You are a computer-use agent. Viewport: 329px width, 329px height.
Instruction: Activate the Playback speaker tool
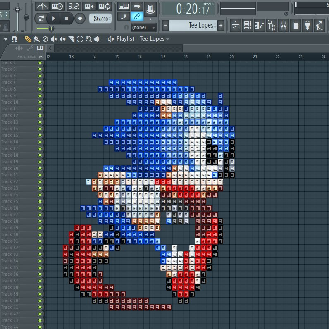point(98,39)
